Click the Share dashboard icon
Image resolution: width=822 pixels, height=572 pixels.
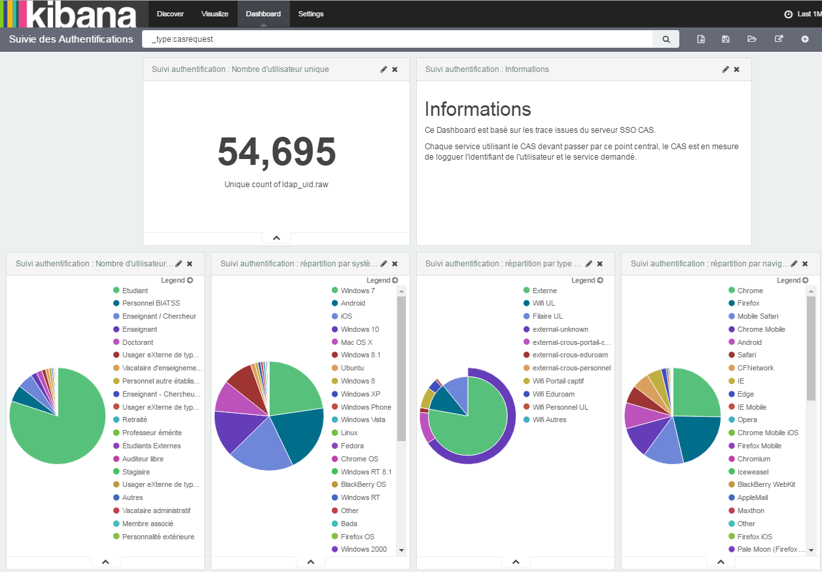779,39
